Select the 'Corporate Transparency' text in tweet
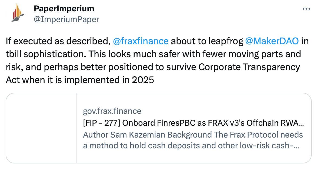The width and height of the screenshot is (320, 171). [249, 67]
